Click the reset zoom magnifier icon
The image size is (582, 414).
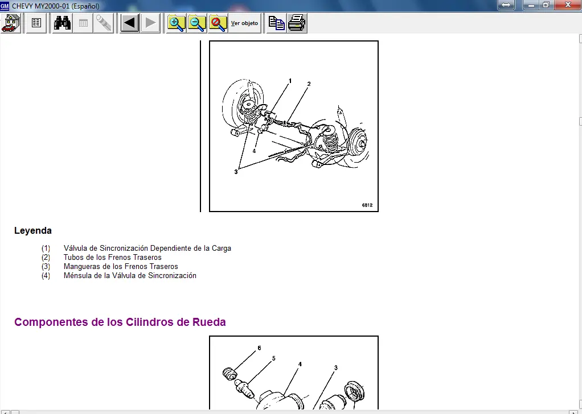[218, 23]
